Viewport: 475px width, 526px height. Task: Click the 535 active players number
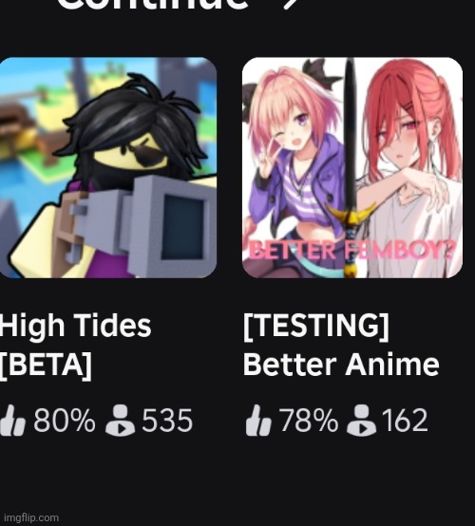click(167, 421)
